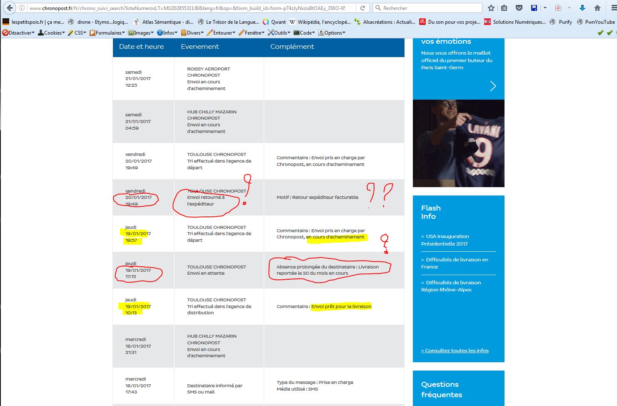
Task: Click the Questions fréquentes panel heading
Action: [442, 389]
